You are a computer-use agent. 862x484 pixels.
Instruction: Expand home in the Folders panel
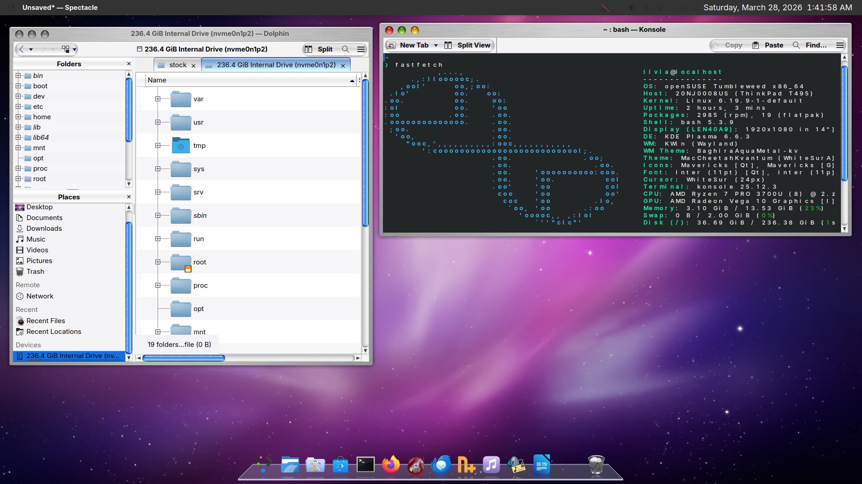click(x=18, y=117)
